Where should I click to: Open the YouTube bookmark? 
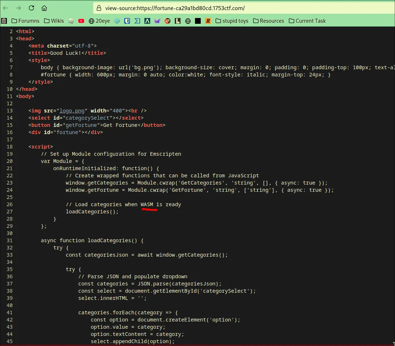pos(81,21)
